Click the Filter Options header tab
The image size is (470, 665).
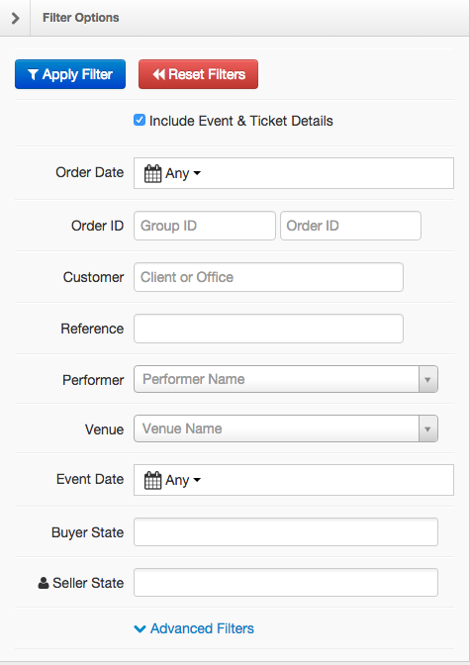(80, 18)
